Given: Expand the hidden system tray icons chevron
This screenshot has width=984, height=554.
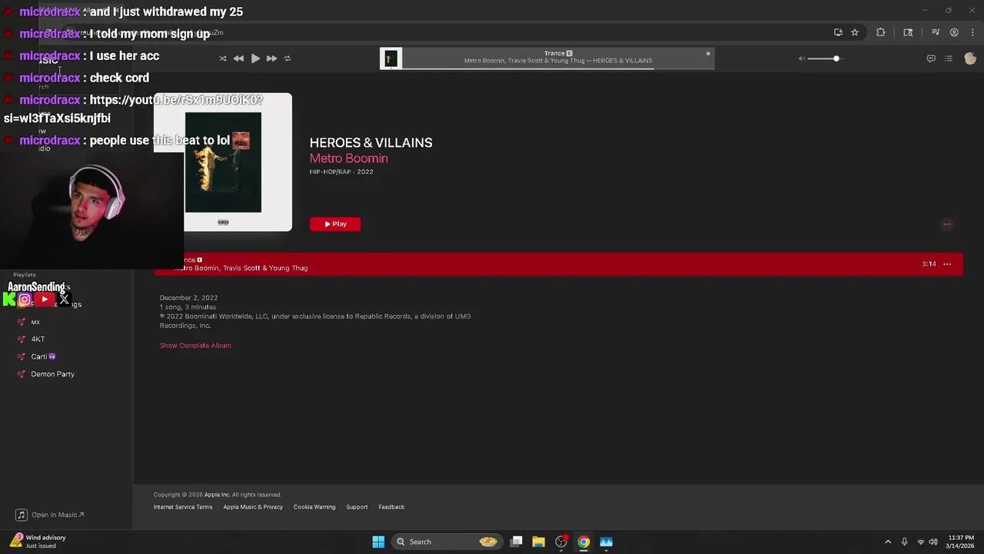Looking at the screenshot, I should pos(888,542).
